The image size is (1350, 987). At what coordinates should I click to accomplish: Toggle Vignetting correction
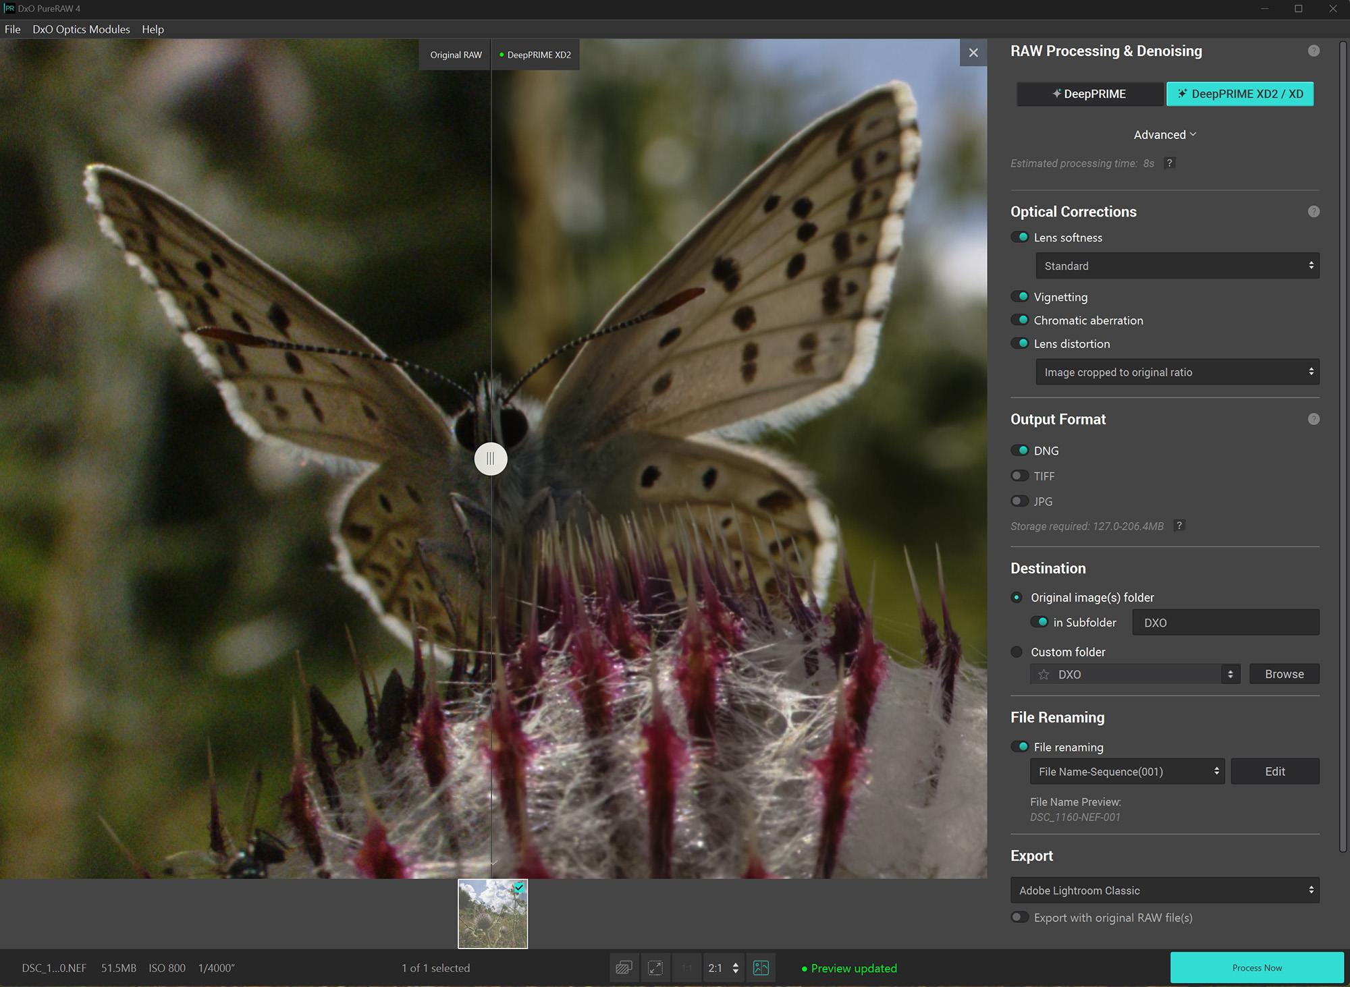1019,297
